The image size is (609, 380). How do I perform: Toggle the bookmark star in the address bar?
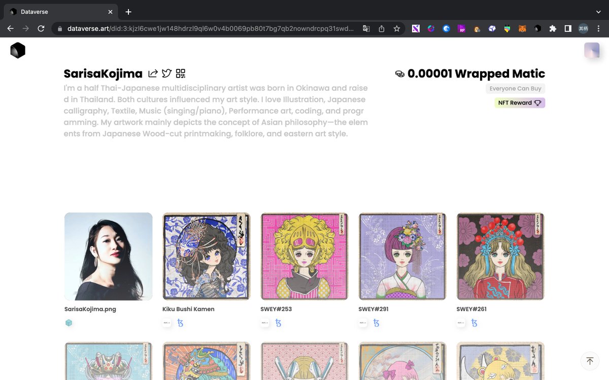point(396,29)
